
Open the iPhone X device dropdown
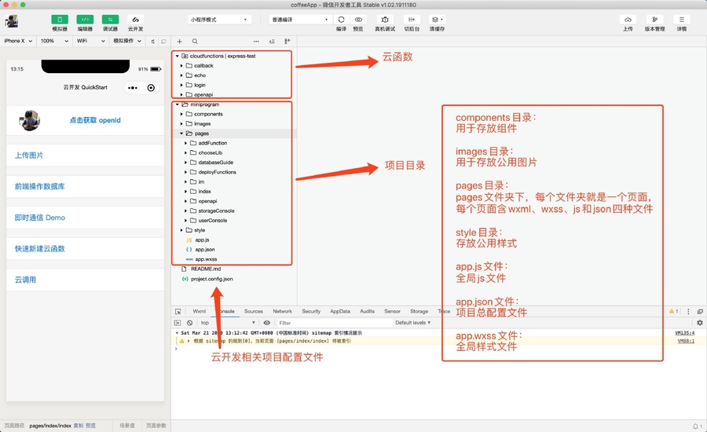18,41
